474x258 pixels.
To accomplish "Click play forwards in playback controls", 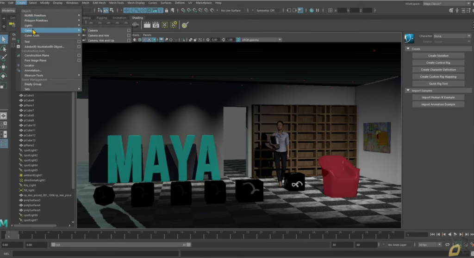I will coord(455,234).
